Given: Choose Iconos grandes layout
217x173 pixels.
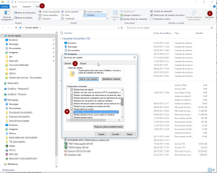Looking at the screenshot, I should coord(70,12).
